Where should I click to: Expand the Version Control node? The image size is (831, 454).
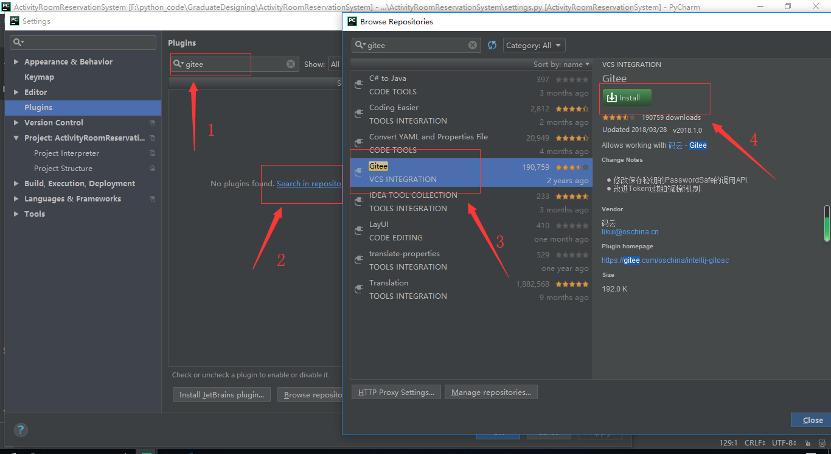point(16,122)
